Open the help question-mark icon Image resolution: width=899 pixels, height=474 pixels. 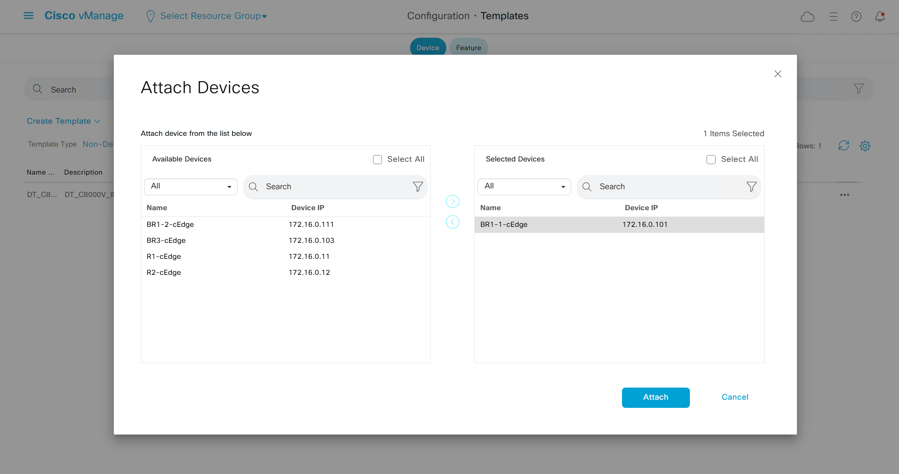[856, 17]
